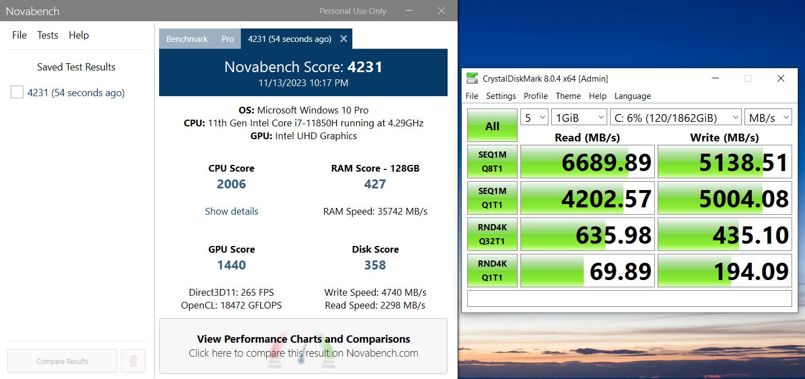This screenshot has height=379, width=805.
Task: Click the 6689.89 read result bar
Action: coord(588,162)
